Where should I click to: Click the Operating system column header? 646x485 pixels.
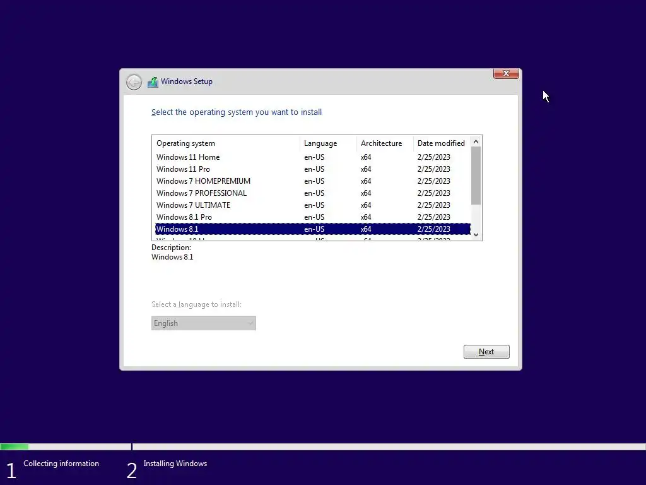coord(226,143)
